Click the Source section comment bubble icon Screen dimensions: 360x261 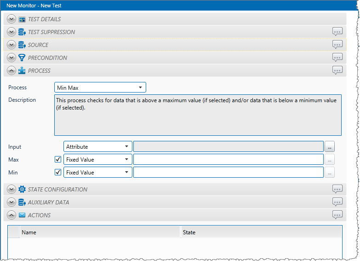(337, 45)
